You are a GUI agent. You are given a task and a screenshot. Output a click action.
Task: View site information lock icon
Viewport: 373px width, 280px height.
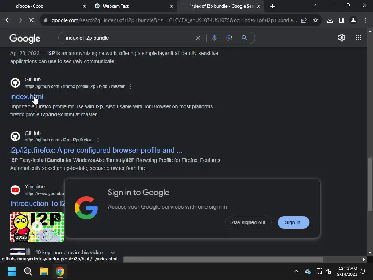(x=46, y=20)
